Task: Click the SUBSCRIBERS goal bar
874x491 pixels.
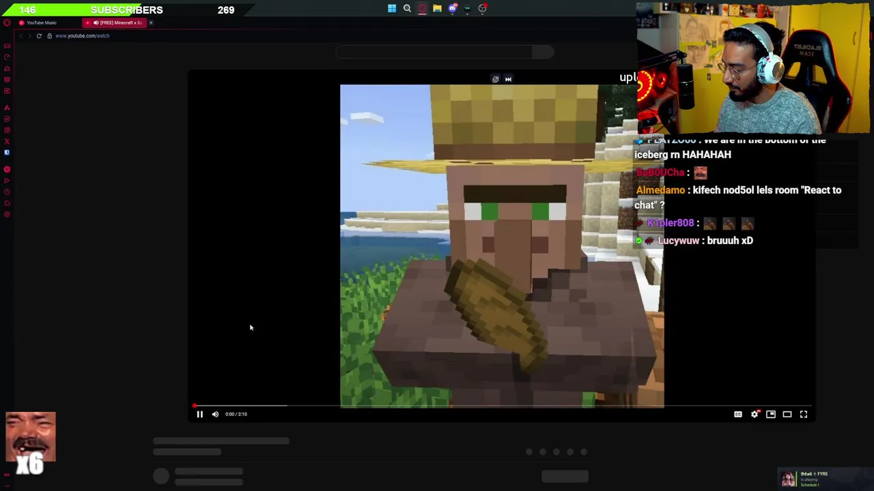Action: (126, 10)
